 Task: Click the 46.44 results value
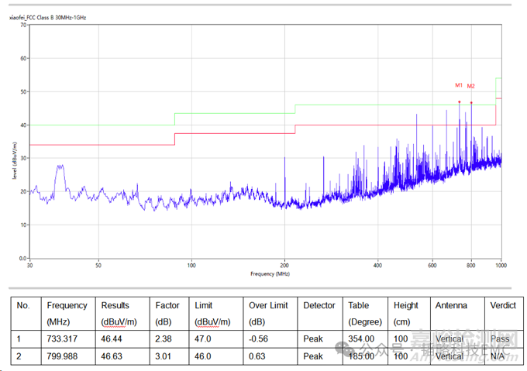tap(113, 338)
